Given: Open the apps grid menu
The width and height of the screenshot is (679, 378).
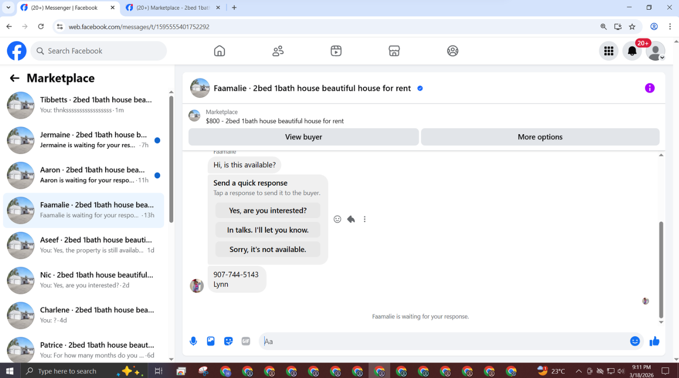Looking at the screenshot, I should [x=608, y=51].
